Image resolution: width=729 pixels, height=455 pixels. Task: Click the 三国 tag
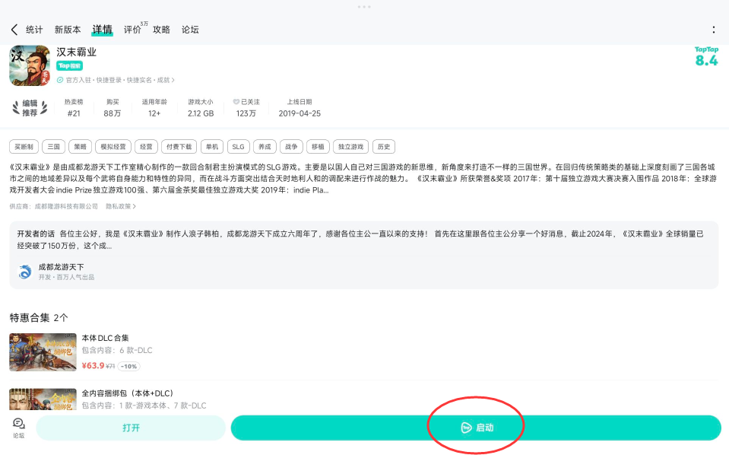[53, 147]
